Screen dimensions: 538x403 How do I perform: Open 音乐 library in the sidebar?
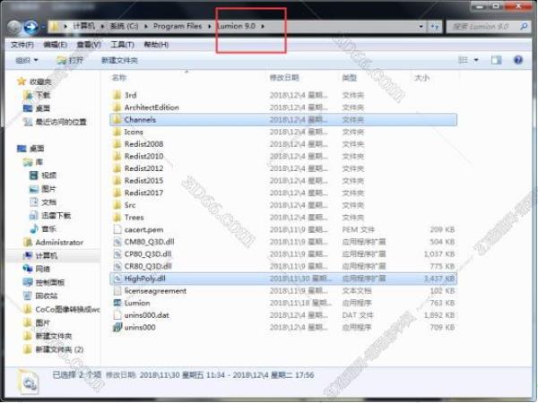point(48,229)
